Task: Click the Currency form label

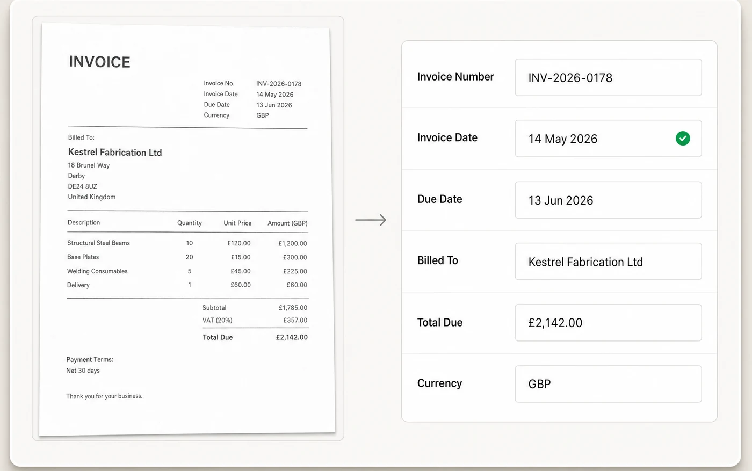Action: coord(439,383)
